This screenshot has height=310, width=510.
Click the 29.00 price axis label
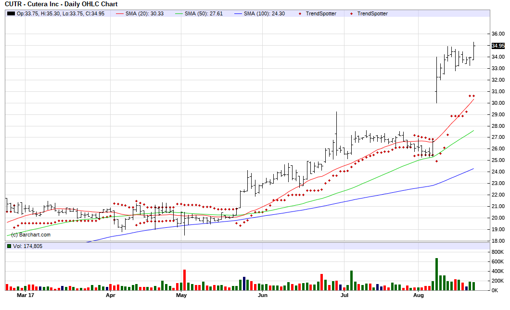click(498, 115)
